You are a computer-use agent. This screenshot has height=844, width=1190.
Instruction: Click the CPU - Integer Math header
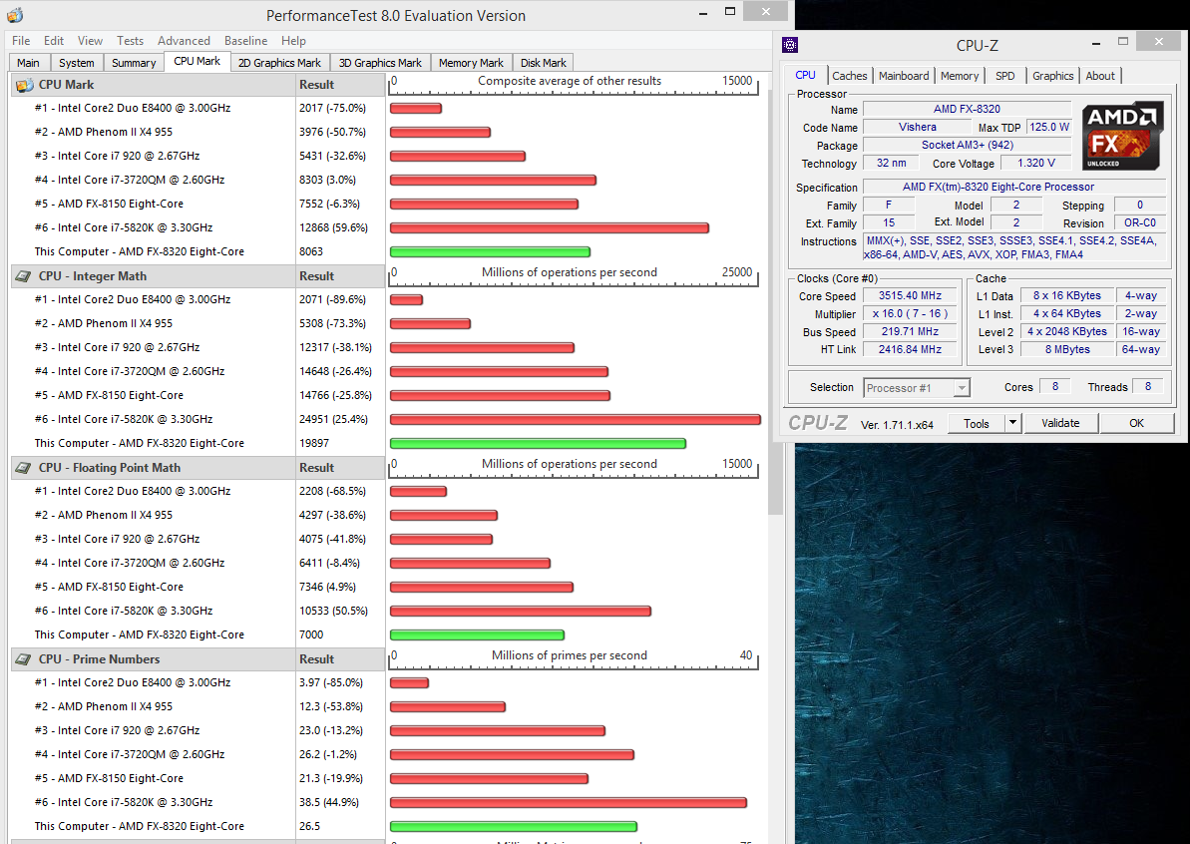pyautogui.click(x=154, y=276)
